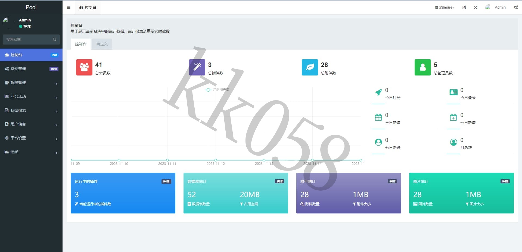Click the hot badge on 控制台
The image size is (522, 252).
54,55
